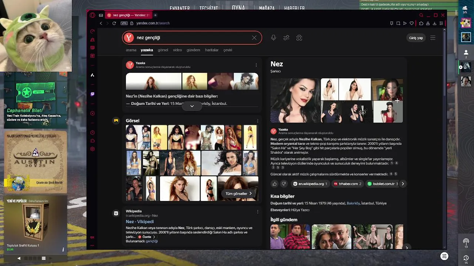Open HABERLER in the game menu

(294, 8)
